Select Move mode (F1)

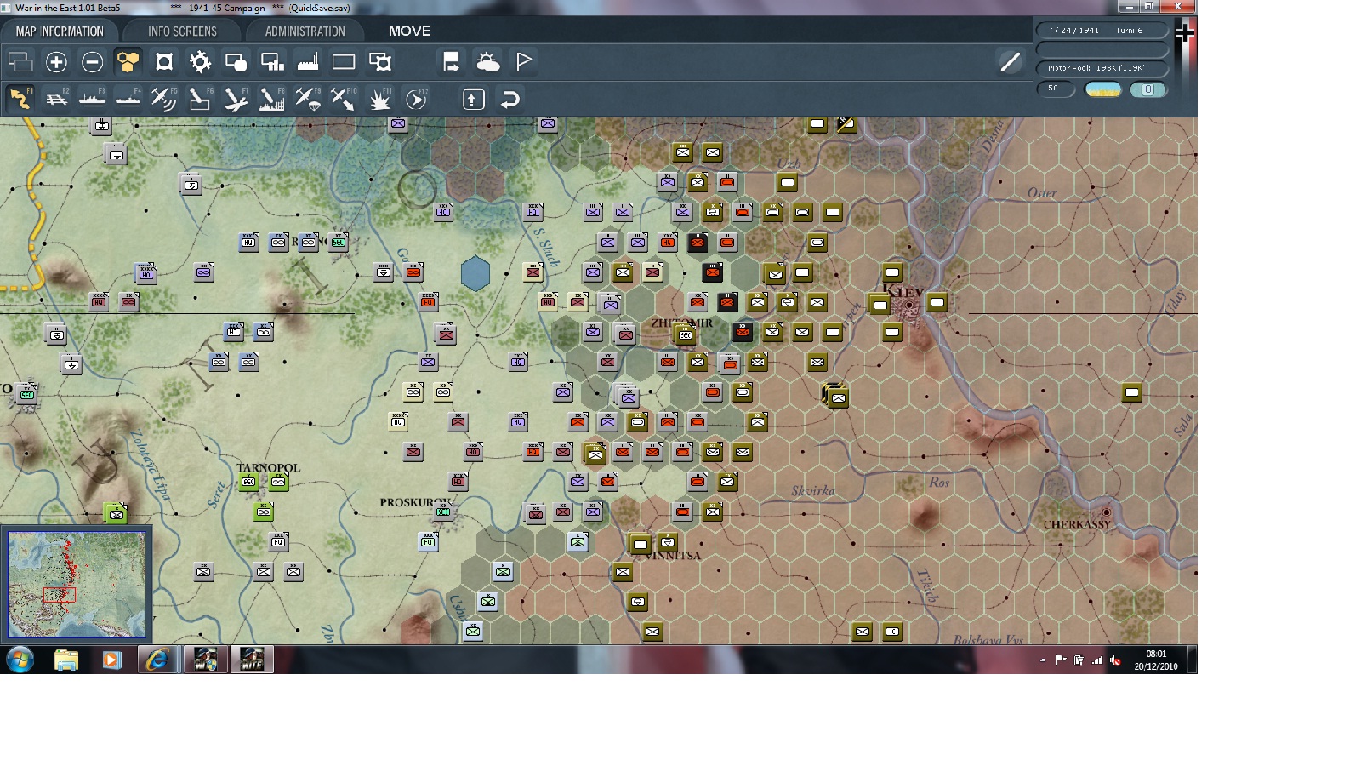(x=20, y=99)
